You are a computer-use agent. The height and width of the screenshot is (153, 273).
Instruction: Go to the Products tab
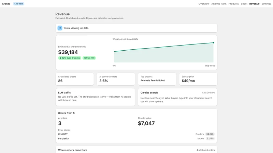click(233, 4)
